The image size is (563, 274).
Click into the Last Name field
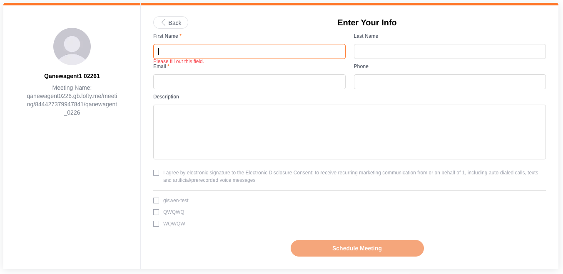coord(449,51)
